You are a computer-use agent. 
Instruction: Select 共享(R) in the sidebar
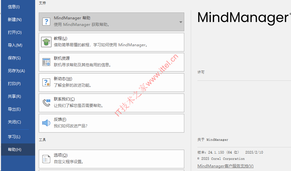point(14,96)
